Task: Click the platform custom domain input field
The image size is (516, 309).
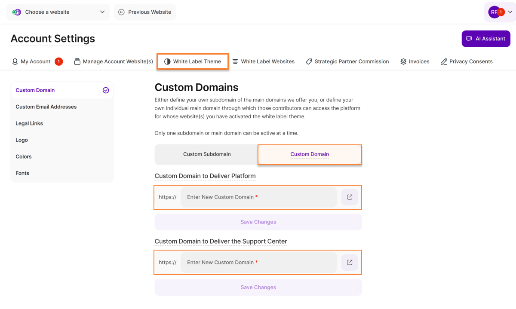Action: pos(258,197)
